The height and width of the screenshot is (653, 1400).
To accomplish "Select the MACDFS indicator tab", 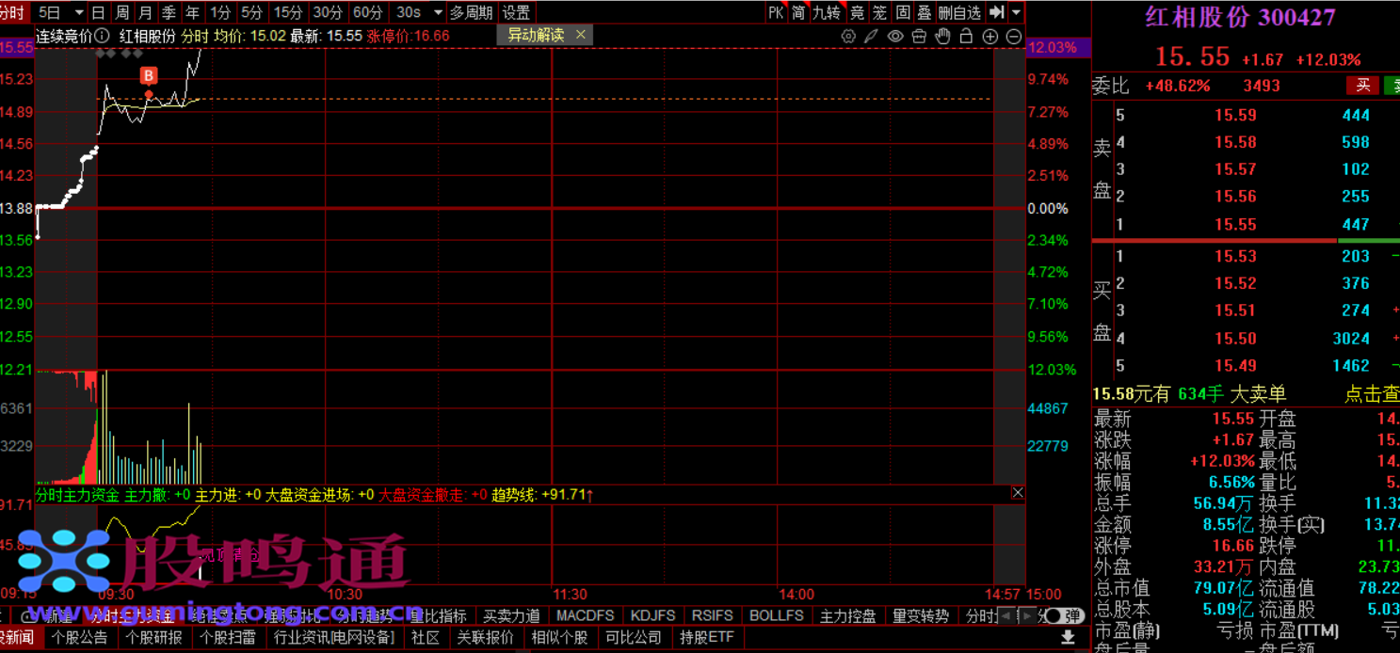I will click(585, 616).
